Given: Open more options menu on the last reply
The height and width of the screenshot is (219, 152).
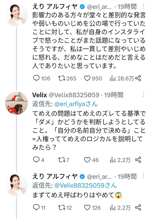Looking at the screenshot, I should point(143,176).
